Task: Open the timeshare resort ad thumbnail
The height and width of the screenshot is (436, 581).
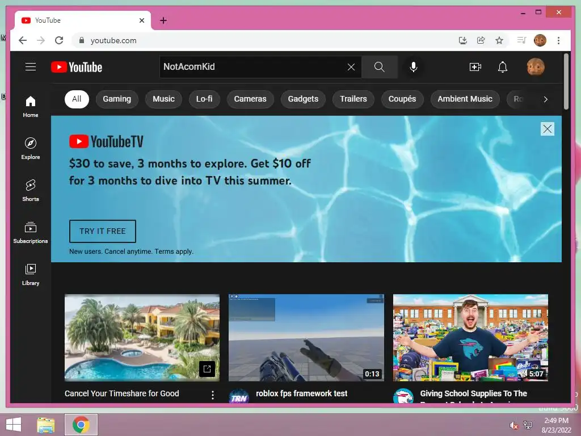Action: click(142, 338)
